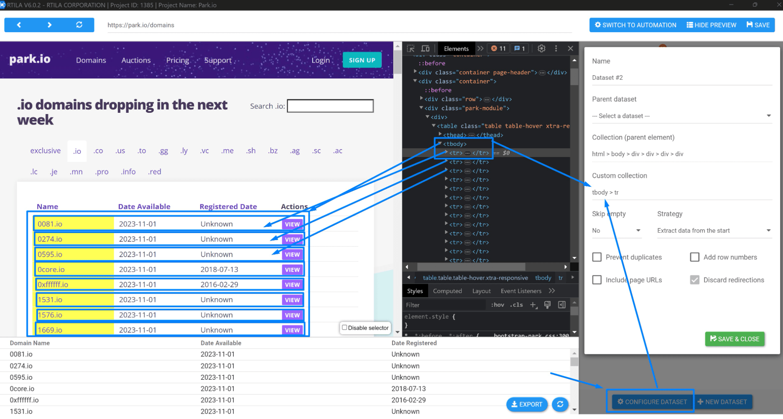Select the Styles tab

pos(415,291)
